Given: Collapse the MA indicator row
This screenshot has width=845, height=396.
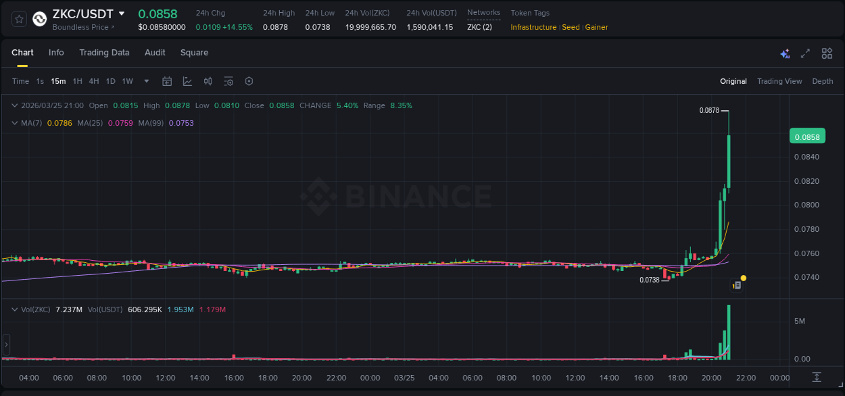Looking at the screenshot, I should [x=15, y=123].
